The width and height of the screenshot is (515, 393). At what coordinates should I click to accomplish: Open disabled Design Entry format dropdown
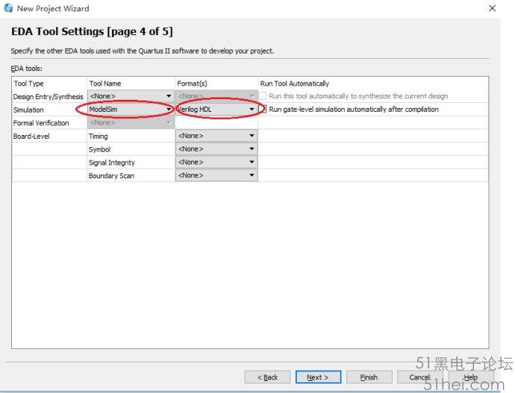click(216, 96)
